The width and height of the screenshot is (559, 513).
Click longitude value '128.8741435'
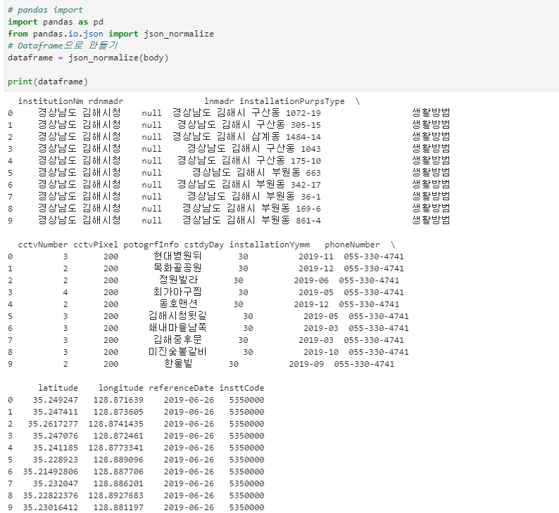click(116, 424)
